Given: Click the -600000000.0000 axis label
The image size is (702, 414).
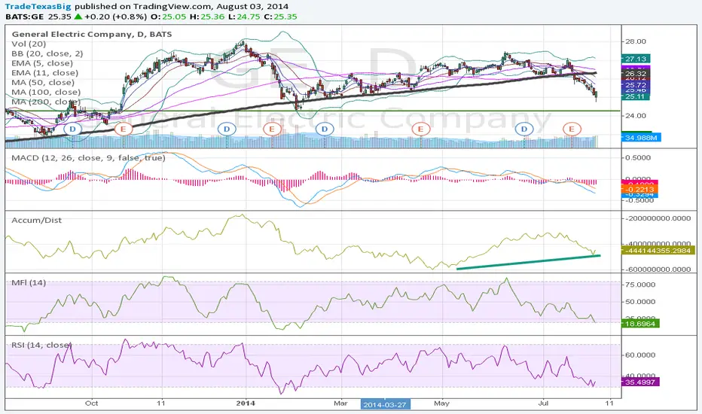Looking at the screenshot, I should (x=659, y=269).
